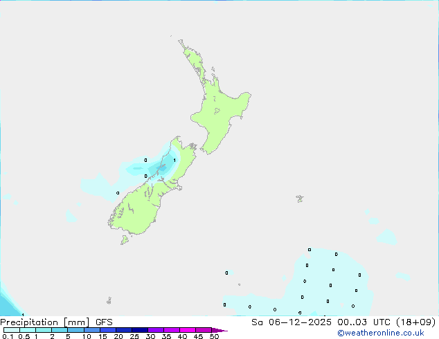Click the darkest blue rain core over the South Island
439x339 pixels.
point(162,168)
